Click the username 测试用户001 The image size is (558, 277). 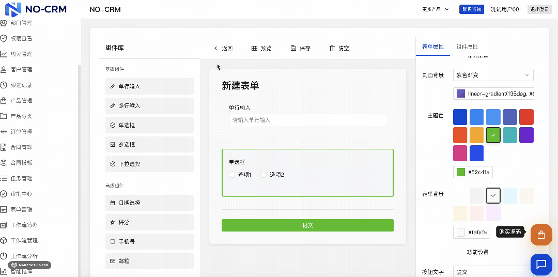(x=506, y=9)
